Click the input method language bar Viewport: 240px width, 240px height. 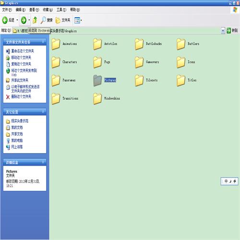pos(229,181)
